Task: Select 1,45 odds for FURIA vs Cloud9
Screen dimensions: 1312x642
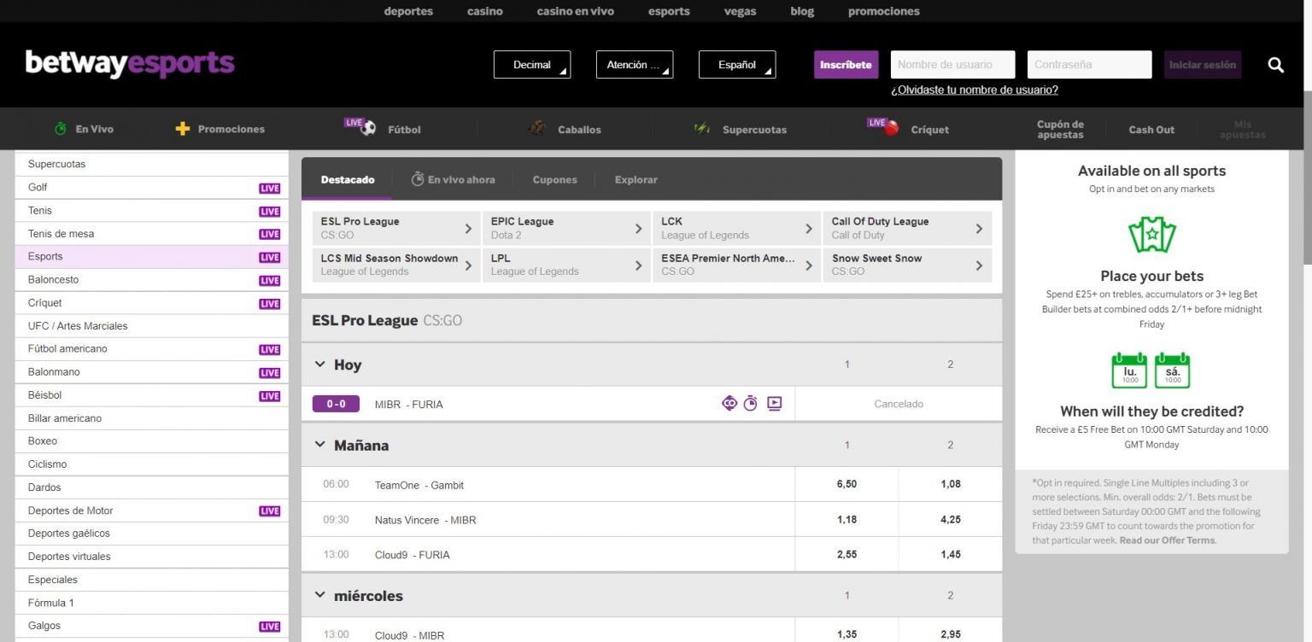Action: 951,554
